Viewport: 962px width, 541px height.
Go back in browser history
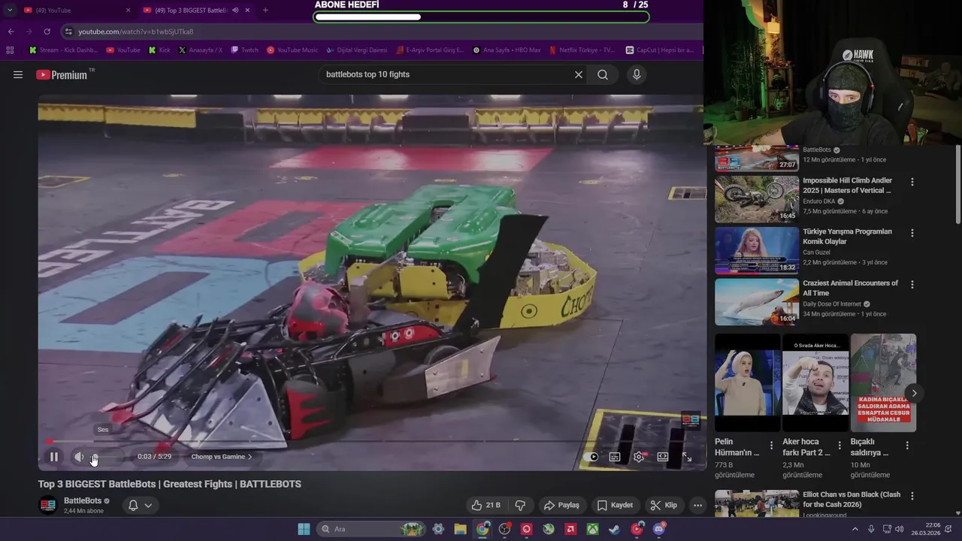(11, 32)
